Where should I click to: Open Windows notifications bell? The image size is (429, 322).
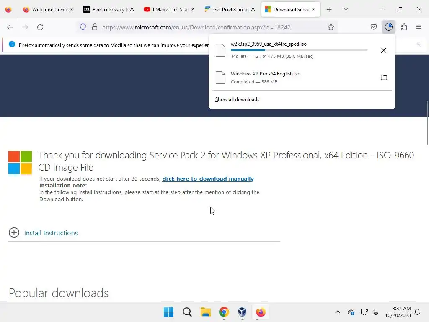pyautogui.click(x=417, y=312)
